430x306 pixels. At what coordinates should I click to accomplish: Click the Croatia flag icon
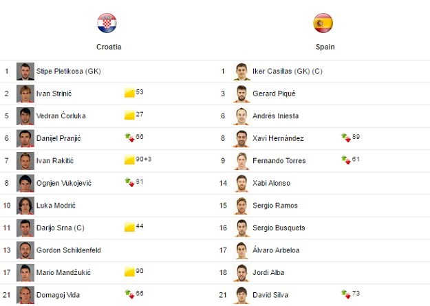point(107,23)
